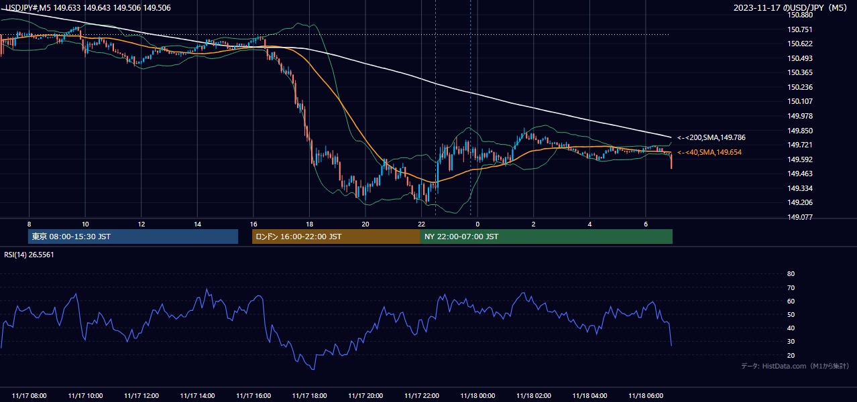The image size is (857, 402).
Task: Click the RSI(14) 26.5561 indicator label
Action: tap(30, 255)
